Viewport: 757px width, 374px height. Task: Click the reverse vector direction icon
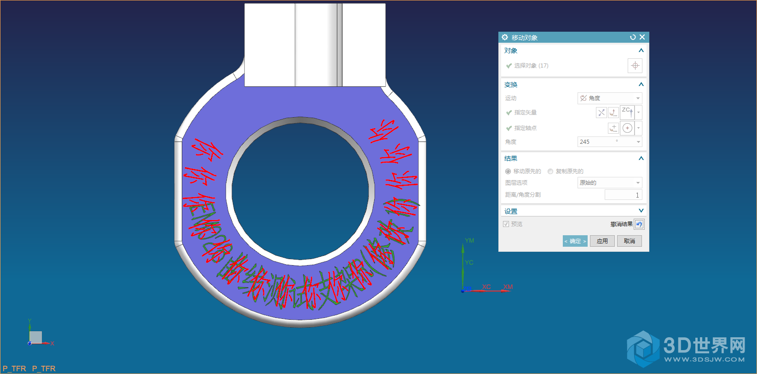[601, 113]
